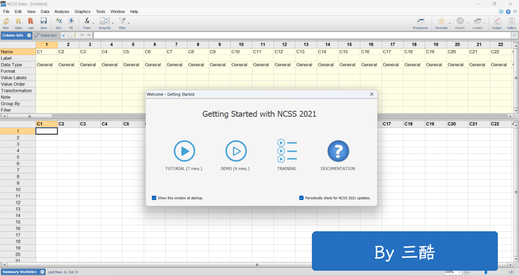Viewport: 519px width, 276px height.
Task: Click the Filter funnel icon
Action: (122, 21)
